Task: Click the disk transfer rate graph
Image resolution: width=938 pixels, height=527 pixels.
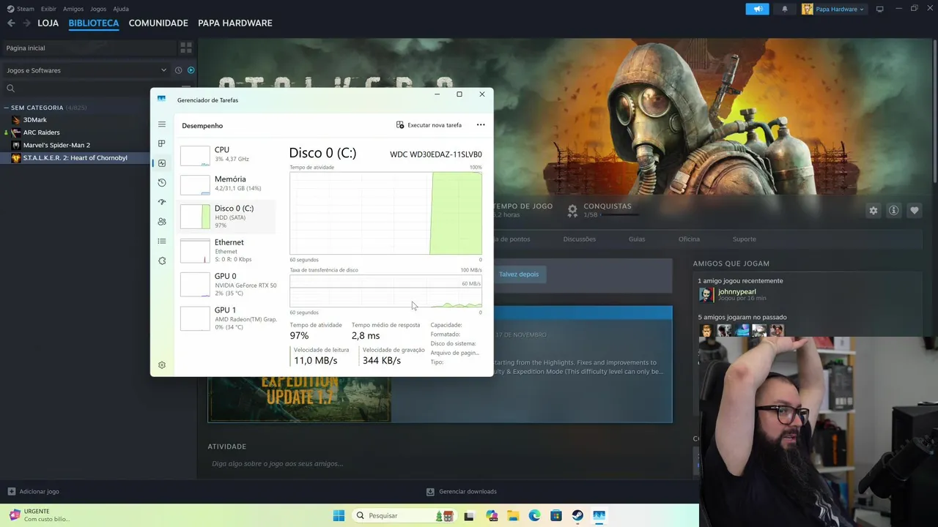Action: tap(385, 291)
